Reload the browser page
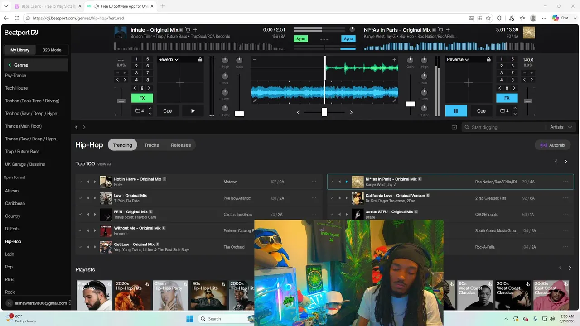The height and width of the screenshot is (326, 580). 17,18
